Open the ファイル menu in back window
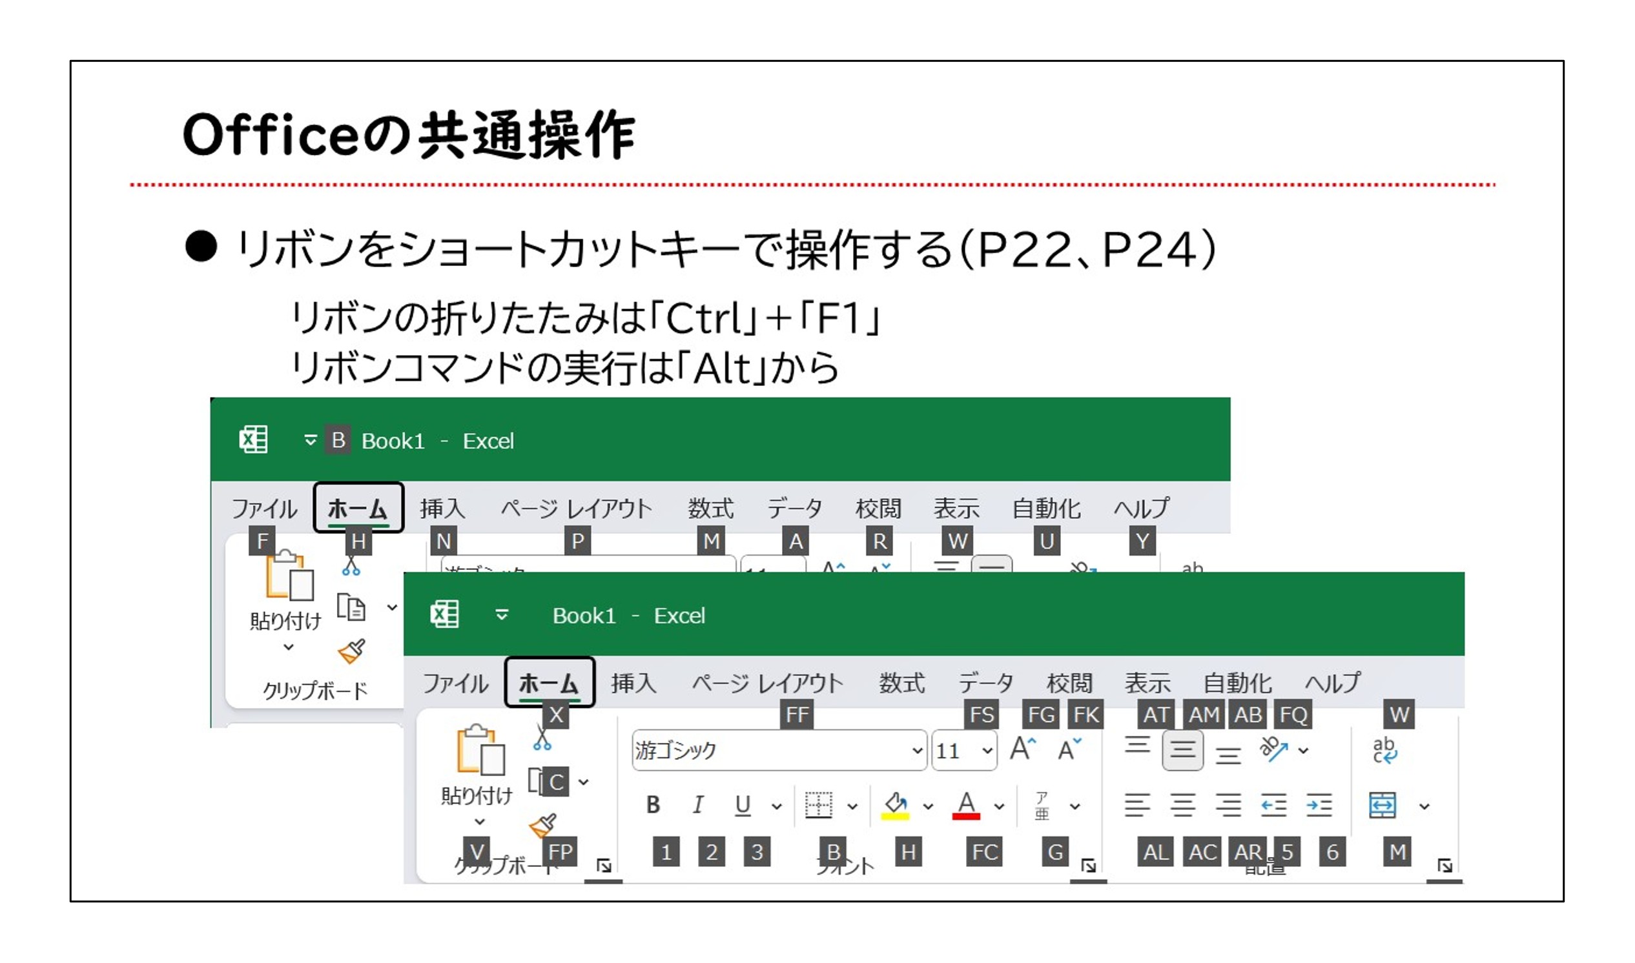Image resolution: width=1635 pixels, height=963 pixels. 263,509
